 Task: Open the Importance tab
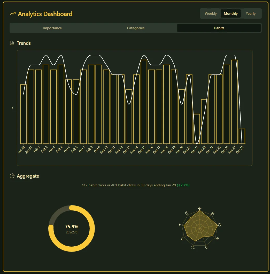pyautogui.click(x=52, y=28)
